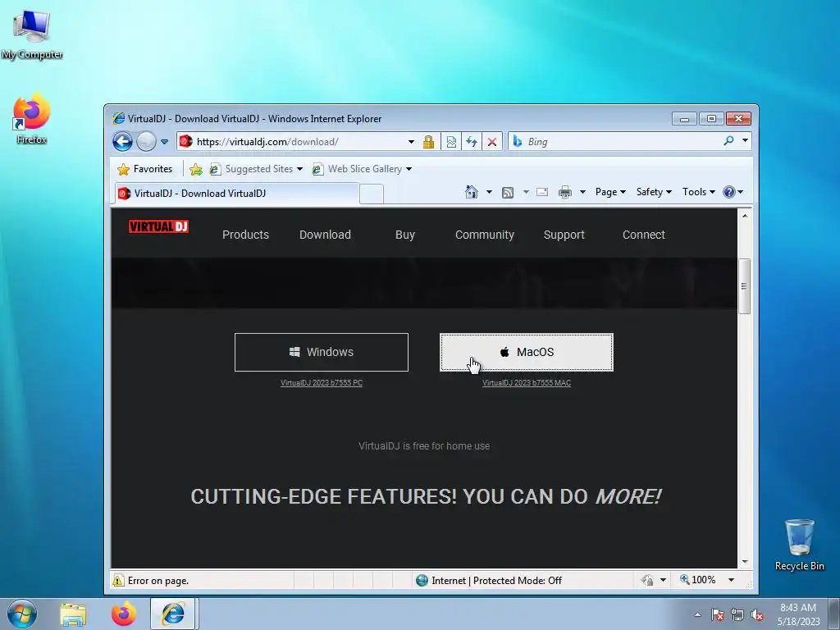840x630 pixels.
Task: Open the Support nav item
Action: 564,235
